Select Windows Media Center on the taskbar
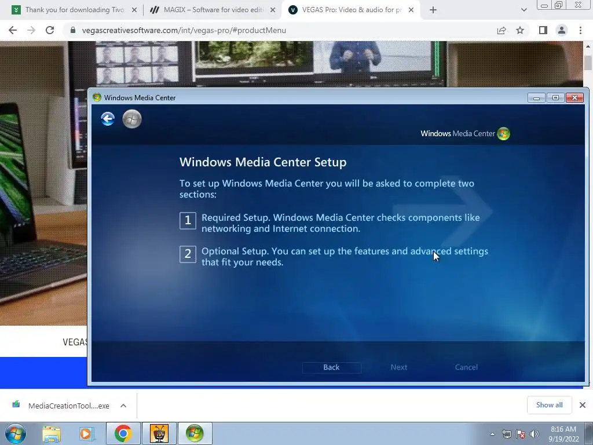The height and width of the screenshot is (445, 593). pos(195,433)
